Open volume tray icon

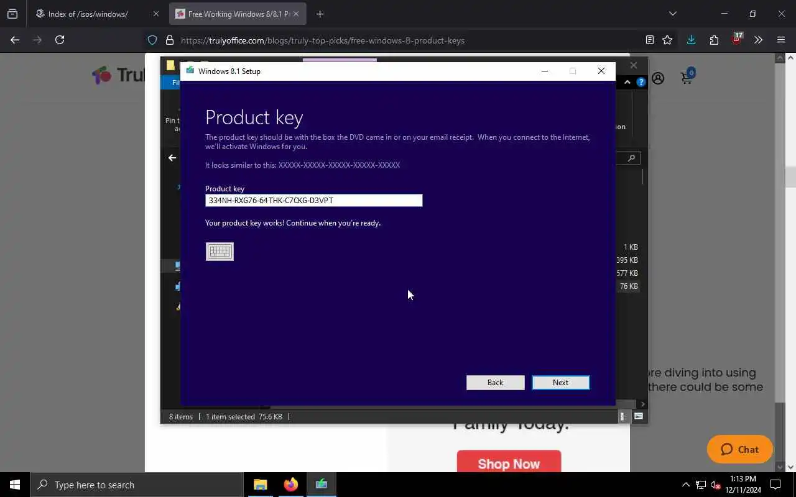pyautogui.click(x=716, y=485)
